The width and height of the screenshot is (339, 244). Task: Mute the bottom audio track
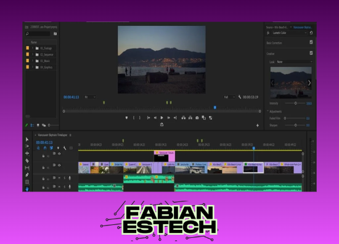point(59,187)
